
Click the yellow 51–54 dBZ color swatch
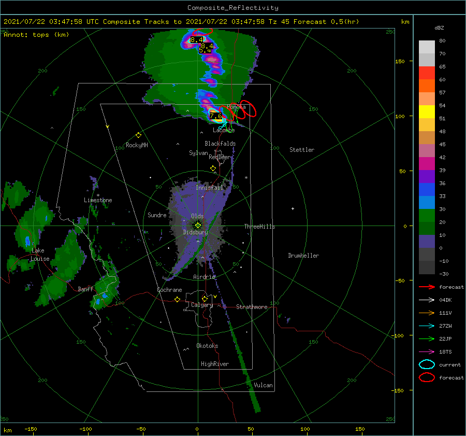[427, 112]
